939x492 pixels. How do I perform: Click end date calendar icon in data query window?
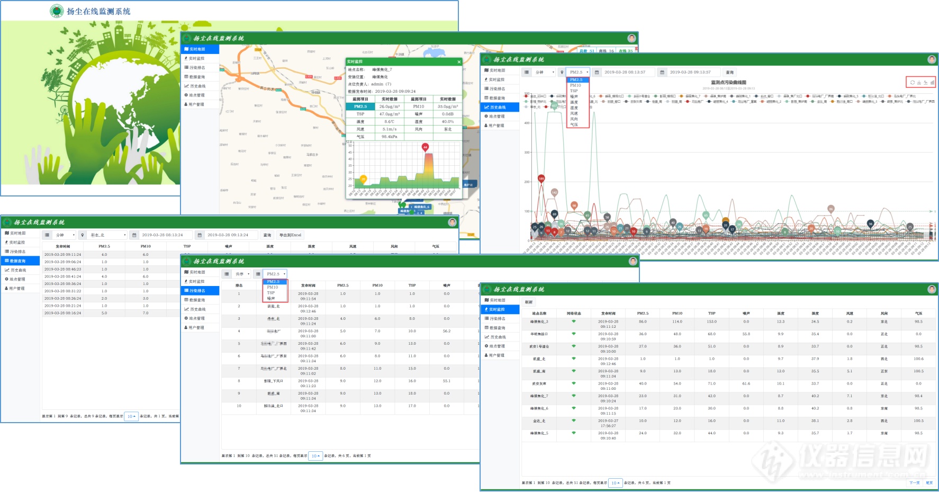pyautogui.click(x=200, y=235)
